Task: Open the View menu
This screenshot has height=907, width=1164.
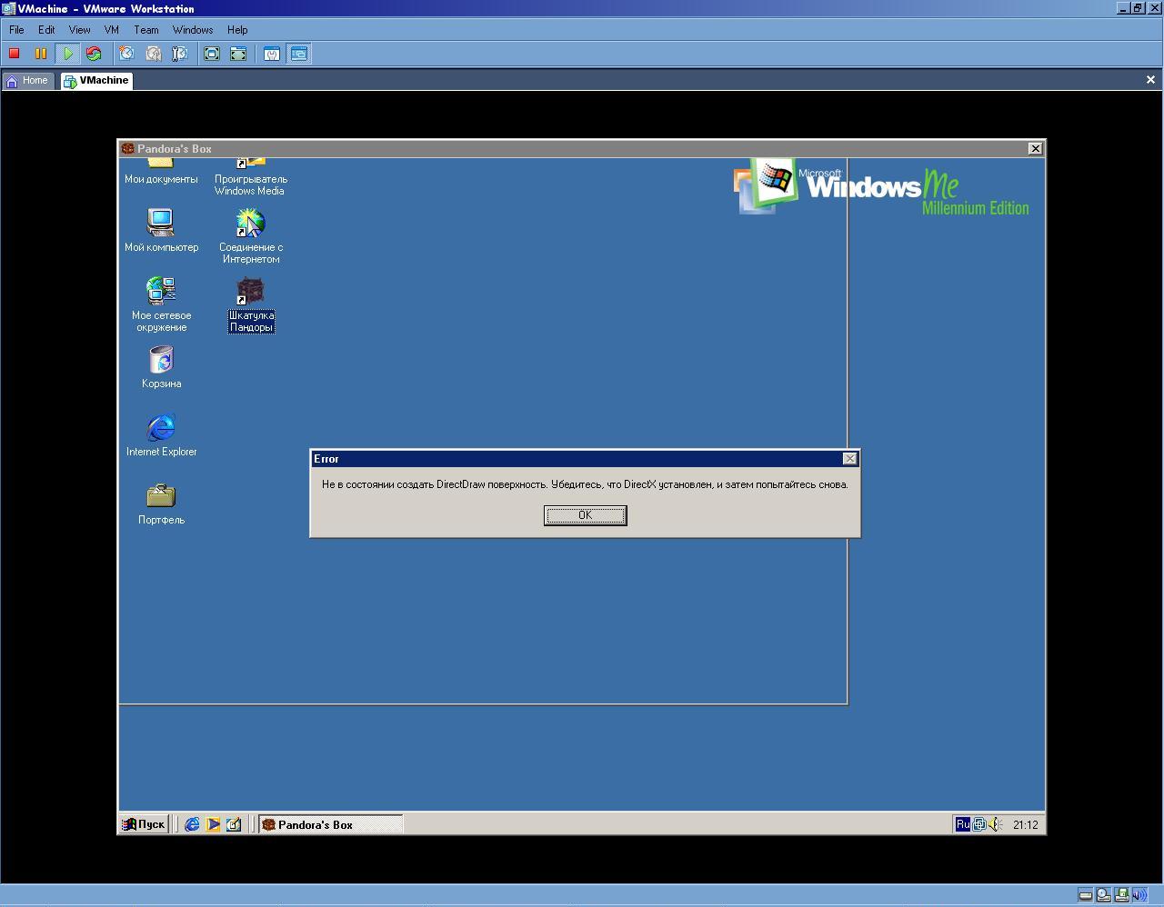Action: coord(79,30)
